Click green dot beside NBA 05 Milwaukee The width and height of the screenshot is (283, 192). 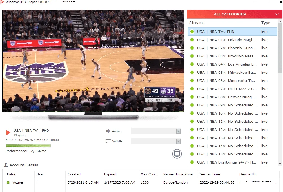192,72
